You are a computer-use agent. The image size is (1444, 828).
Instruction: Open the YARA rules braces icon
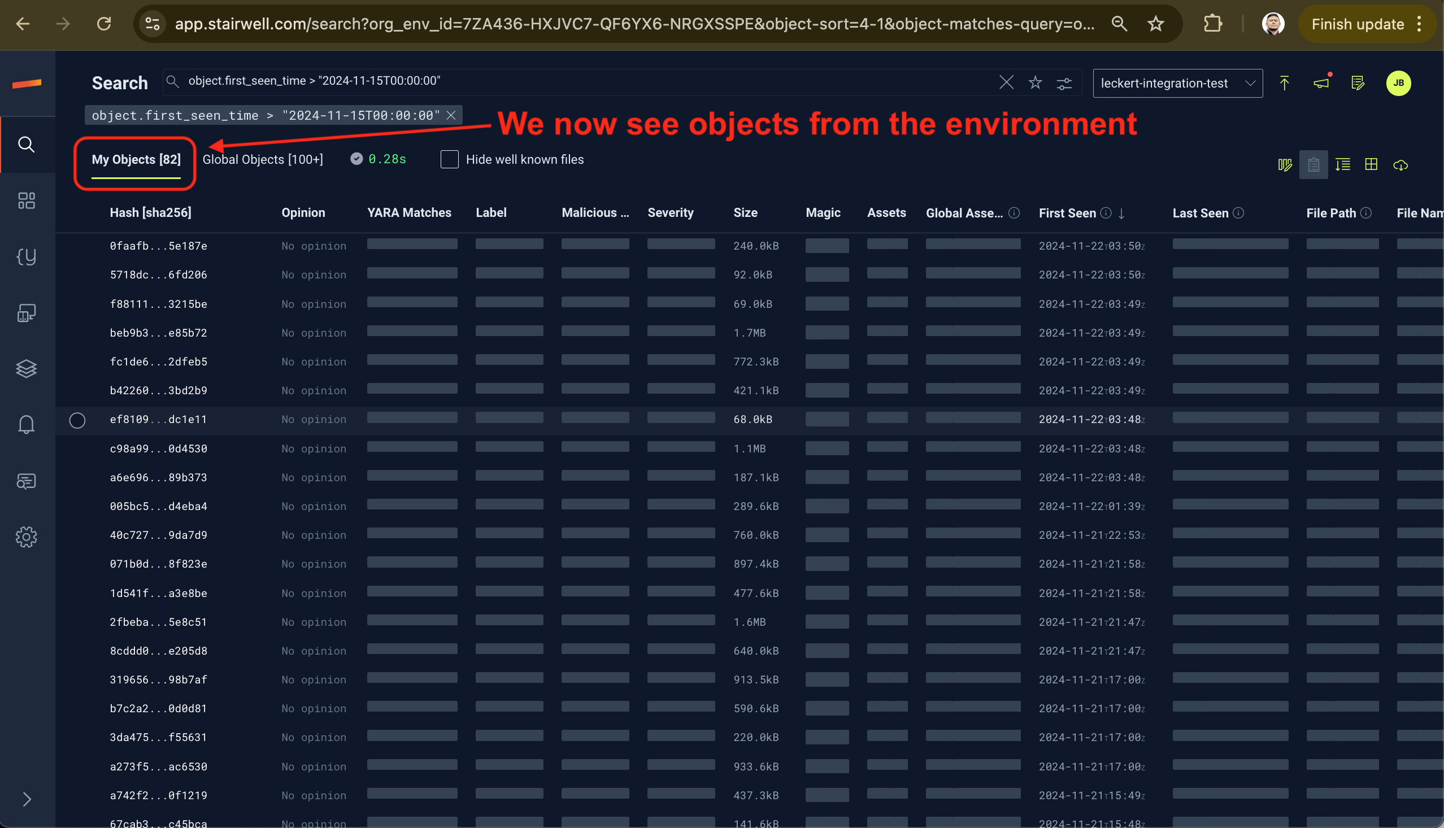(x=26, y=256)
